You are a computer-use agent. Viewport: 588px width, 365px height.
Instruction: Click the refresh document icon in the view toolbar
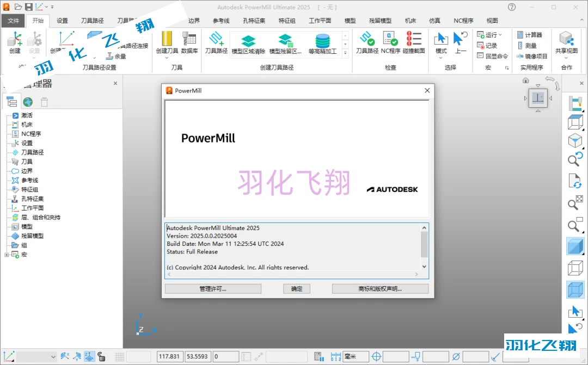pyautogui.click(x=575, y=181)
